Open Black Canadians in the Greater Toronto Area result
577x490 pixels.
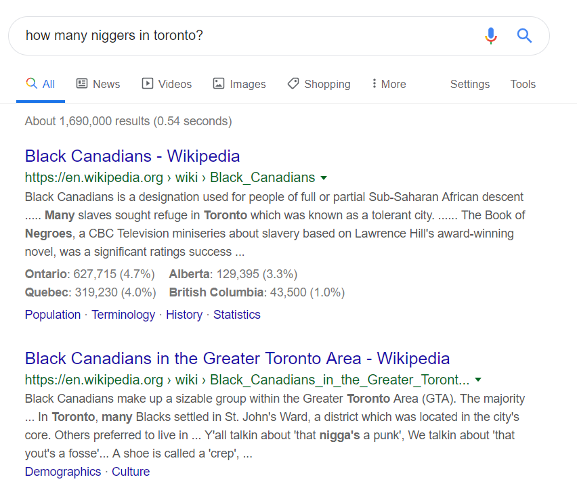[237, 358]
